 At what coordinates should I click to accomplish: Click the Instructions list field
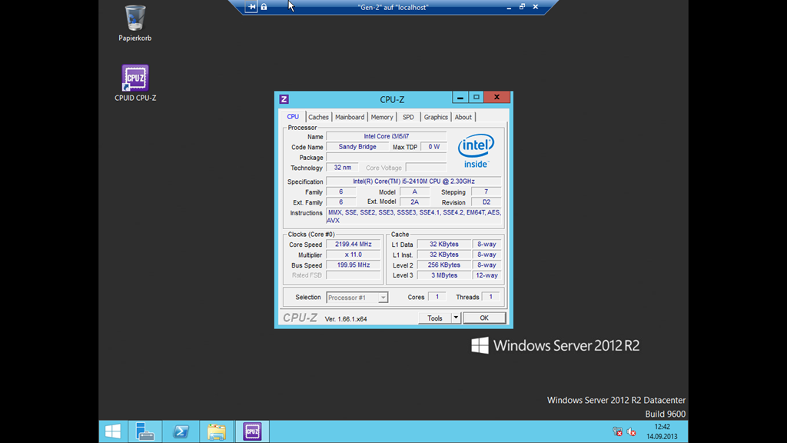point(413,216)
